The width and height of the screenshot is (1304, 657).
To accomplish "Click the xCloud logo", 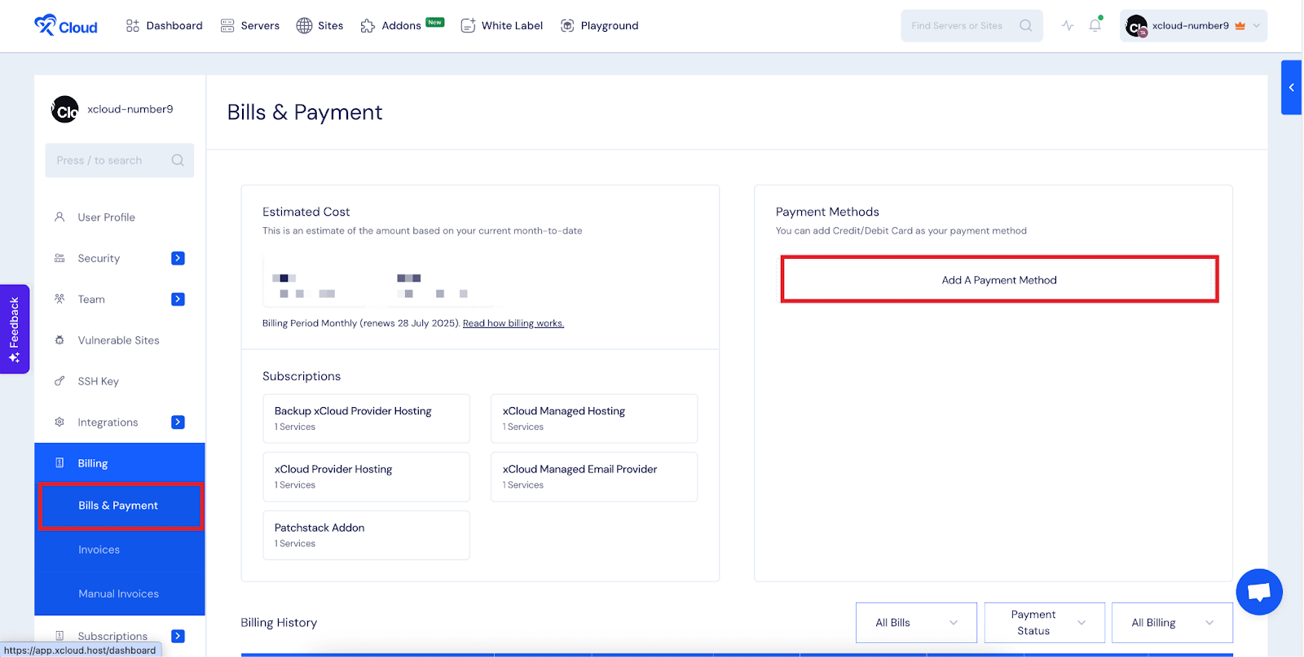I will [66, 26].
